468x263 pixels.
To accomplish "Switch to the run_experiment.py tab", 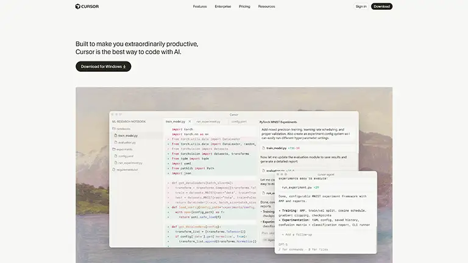I will pyautogui.click(x=209, y=122).
